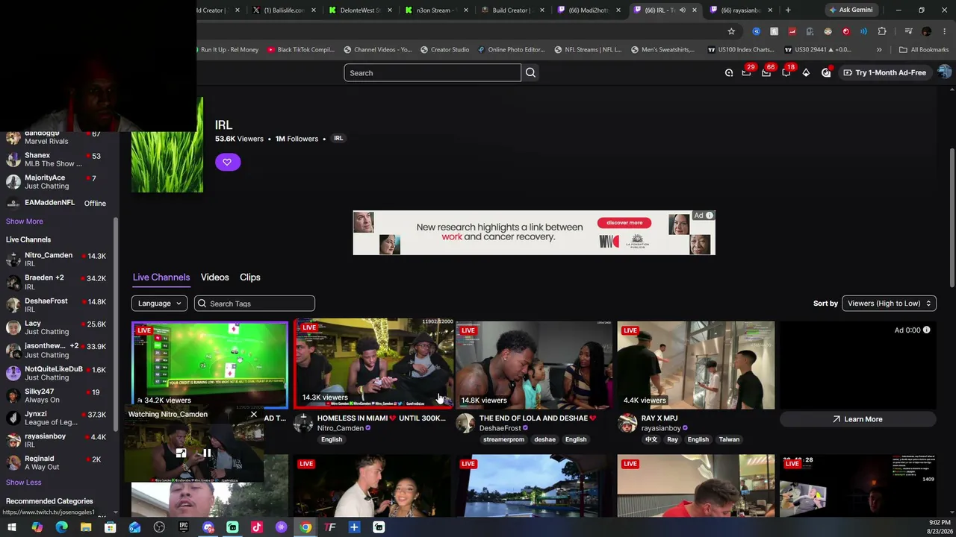Click the streamerprom tag
Viewport: 956px width, 537px height.
(x=503, y=439)
